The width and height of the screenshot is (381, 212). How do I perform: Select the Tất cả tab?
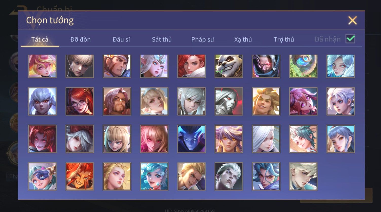coord(40,39)
